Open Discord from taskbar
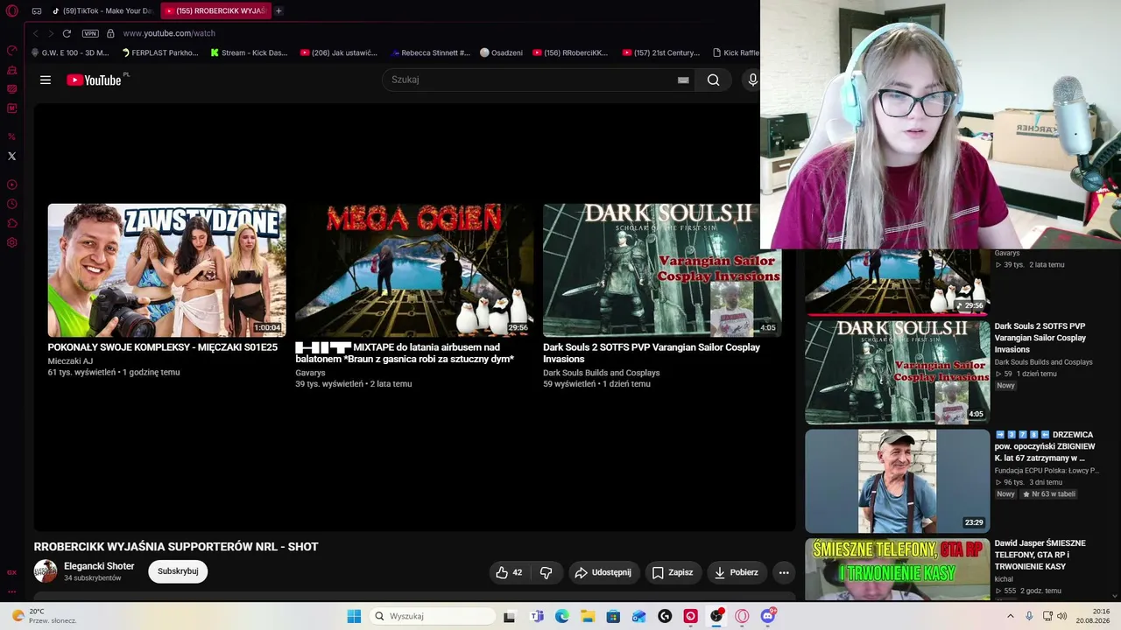This screenshot has width=1121, height=630. click(768, 616)
